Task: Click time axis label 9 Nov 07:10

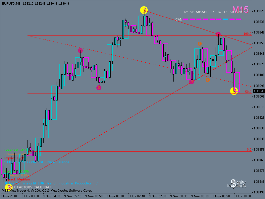Action: coord(136,196)
